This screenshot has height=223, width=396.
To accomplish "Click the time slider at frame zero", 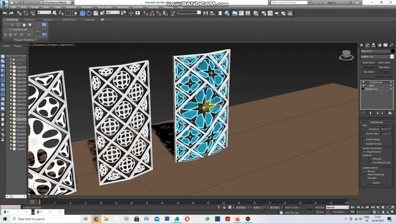I will tap(40, 202).
